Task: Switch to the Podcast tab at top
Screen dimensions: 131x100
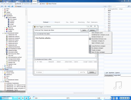Action: (35, 1)
